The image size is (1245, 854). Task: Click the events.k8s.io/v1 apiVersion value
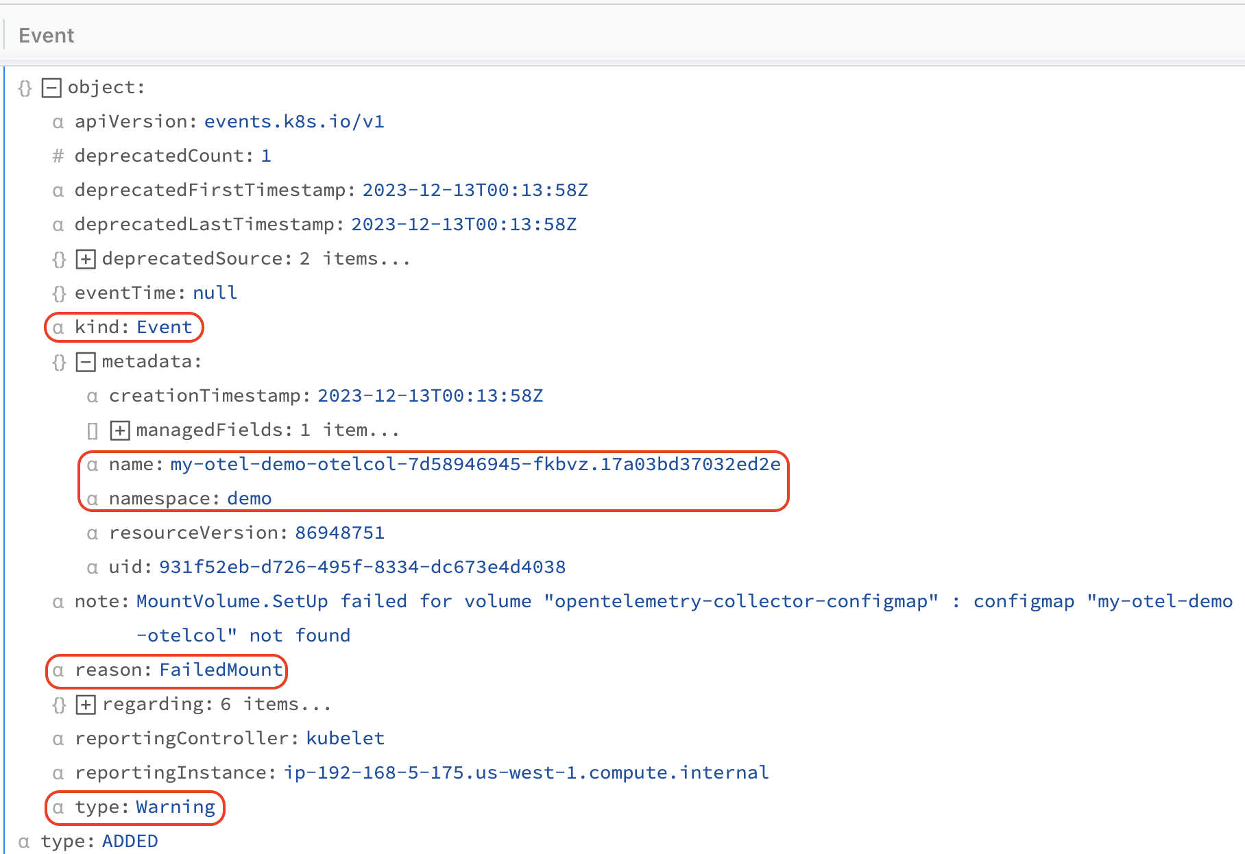[294, 122]
